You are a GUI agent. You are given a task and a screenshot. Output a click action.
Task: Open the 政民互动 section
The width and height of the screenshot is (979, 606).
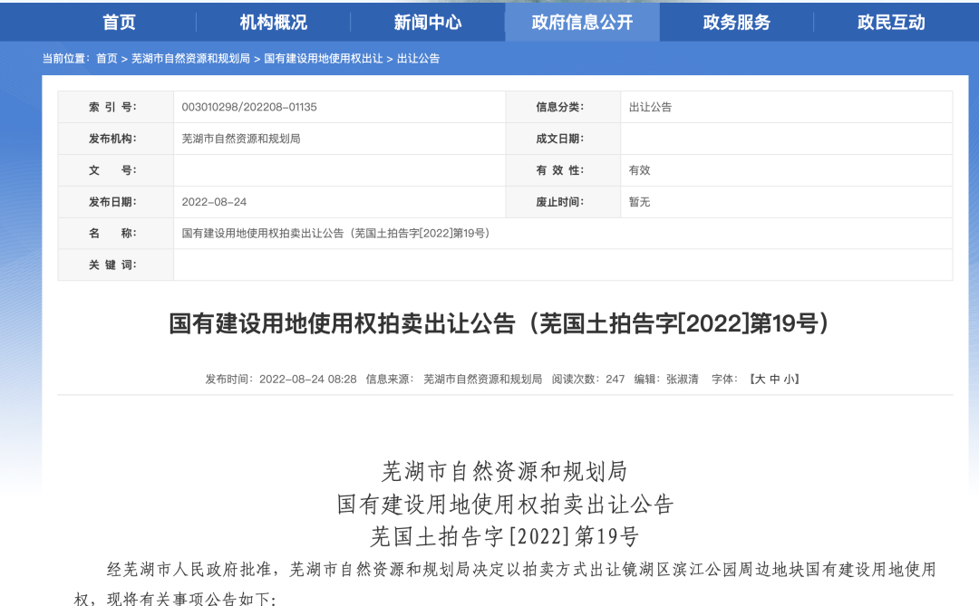[x=891, y=21]
